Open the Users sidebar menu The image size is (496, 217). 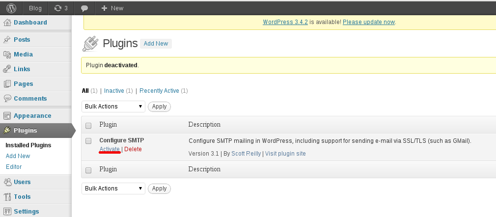pyautogui.click(x=22, y=182)
